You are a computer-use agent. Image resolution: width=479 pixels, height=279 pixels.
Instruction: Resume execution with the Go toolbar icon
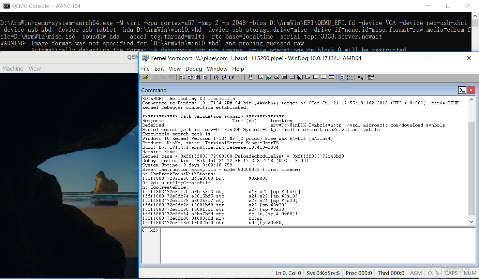pos(182,77)
